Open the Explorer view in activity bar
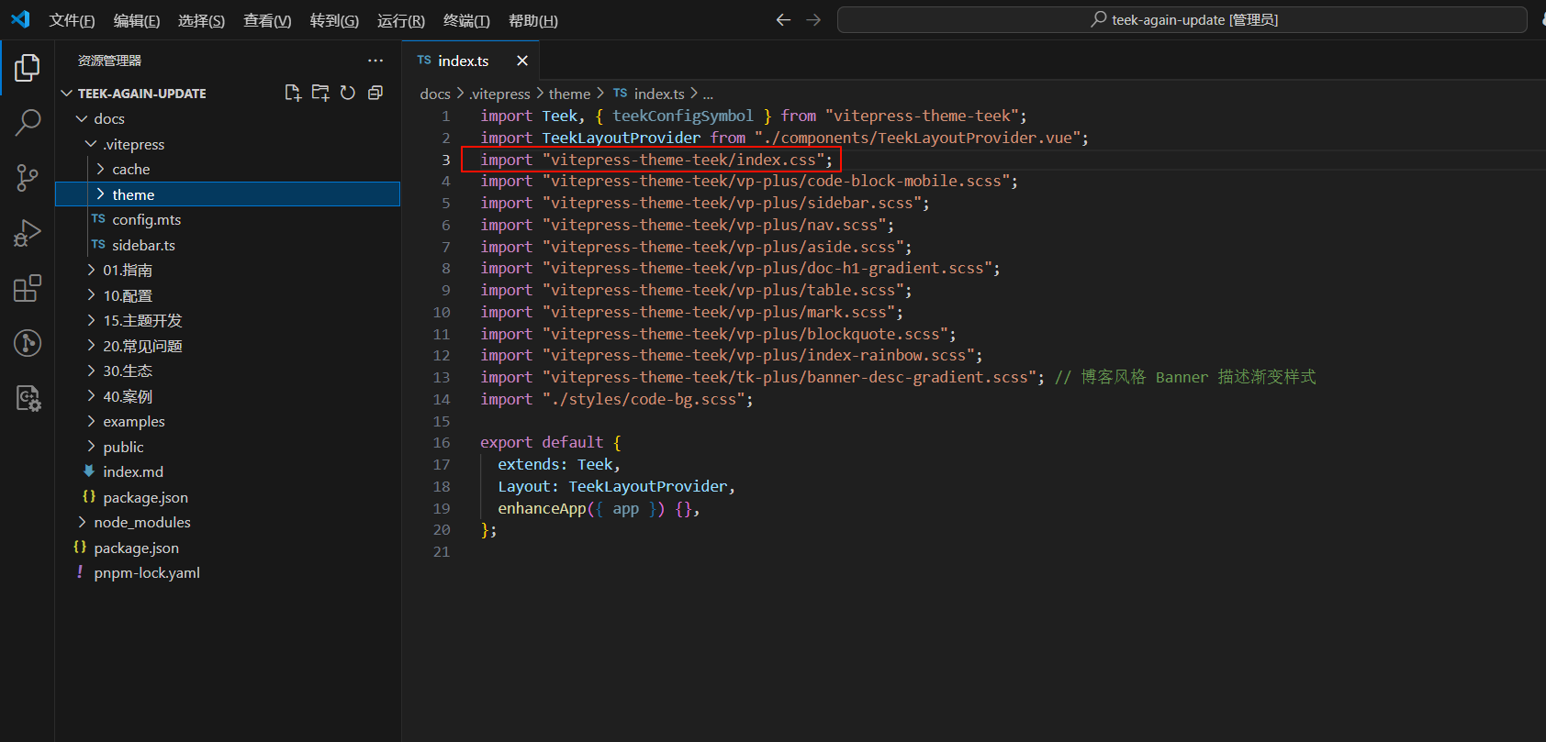 point(28,68)
